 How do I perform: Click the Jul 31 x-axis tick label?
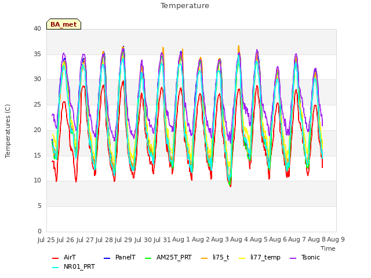pyautogui.click(x=162, y=239)
